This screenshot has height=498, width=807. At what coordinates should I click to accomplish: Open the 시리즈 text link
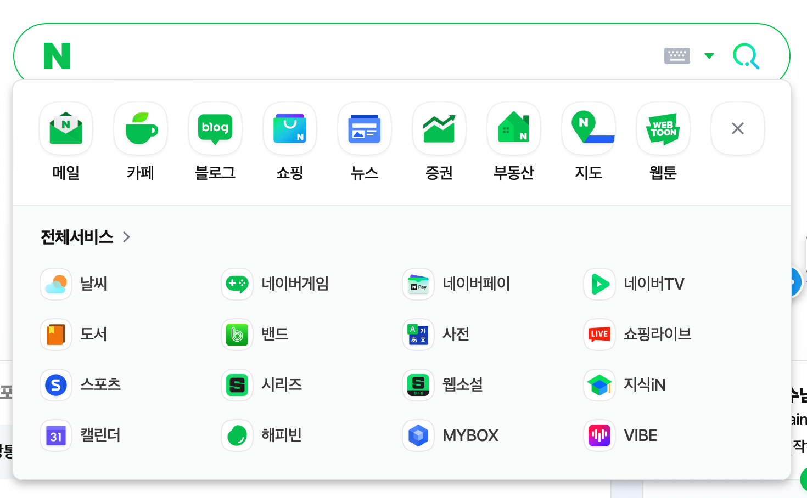282,385
